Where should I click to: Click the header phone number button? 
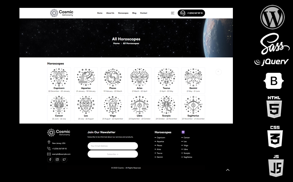(x=191, y=13)
